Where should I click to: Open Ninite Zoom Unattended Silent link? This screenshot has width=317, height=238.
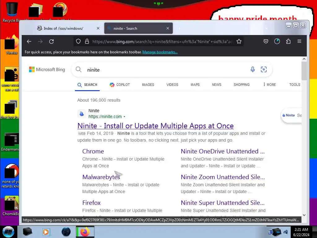[x=223, y=177]
